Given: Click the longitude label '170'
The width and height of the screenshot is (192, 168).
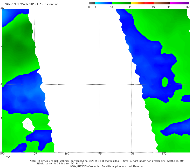Looking at the screenshot, I should (132, 154).
